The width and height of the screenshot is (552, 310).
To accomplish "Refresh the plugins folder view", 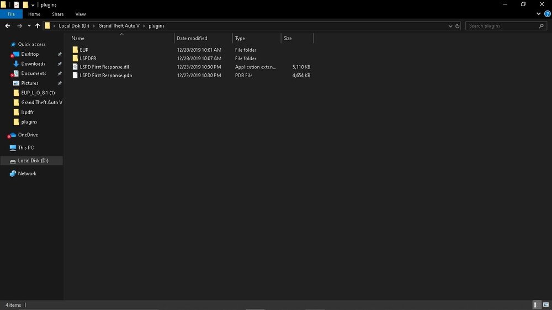I will (457, 26).
